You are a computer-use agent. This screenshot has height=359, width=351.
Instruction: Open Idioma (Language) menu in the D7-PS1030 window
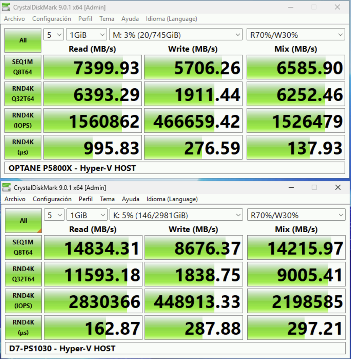(172, 199)
